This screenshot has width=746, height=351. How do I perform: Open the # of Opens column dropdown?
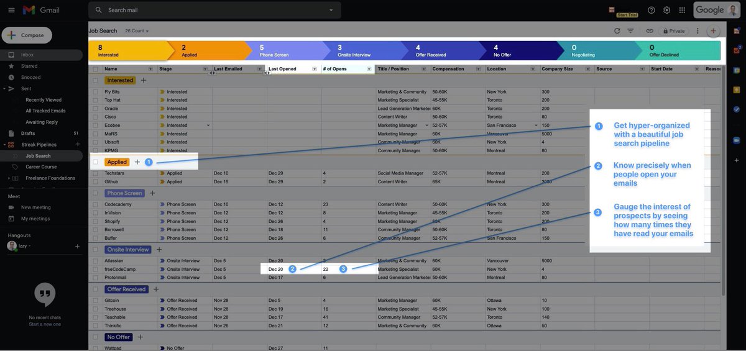tap(369, 69)
